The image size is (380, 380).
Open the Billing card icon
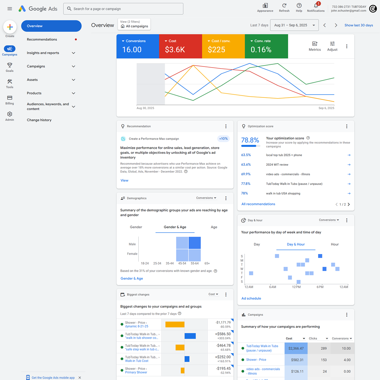pyautogui.click(x=9, y=98)
